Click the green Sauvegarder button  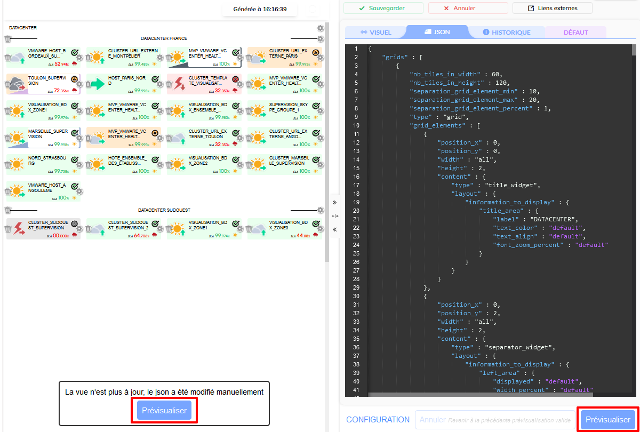point(383,8)
